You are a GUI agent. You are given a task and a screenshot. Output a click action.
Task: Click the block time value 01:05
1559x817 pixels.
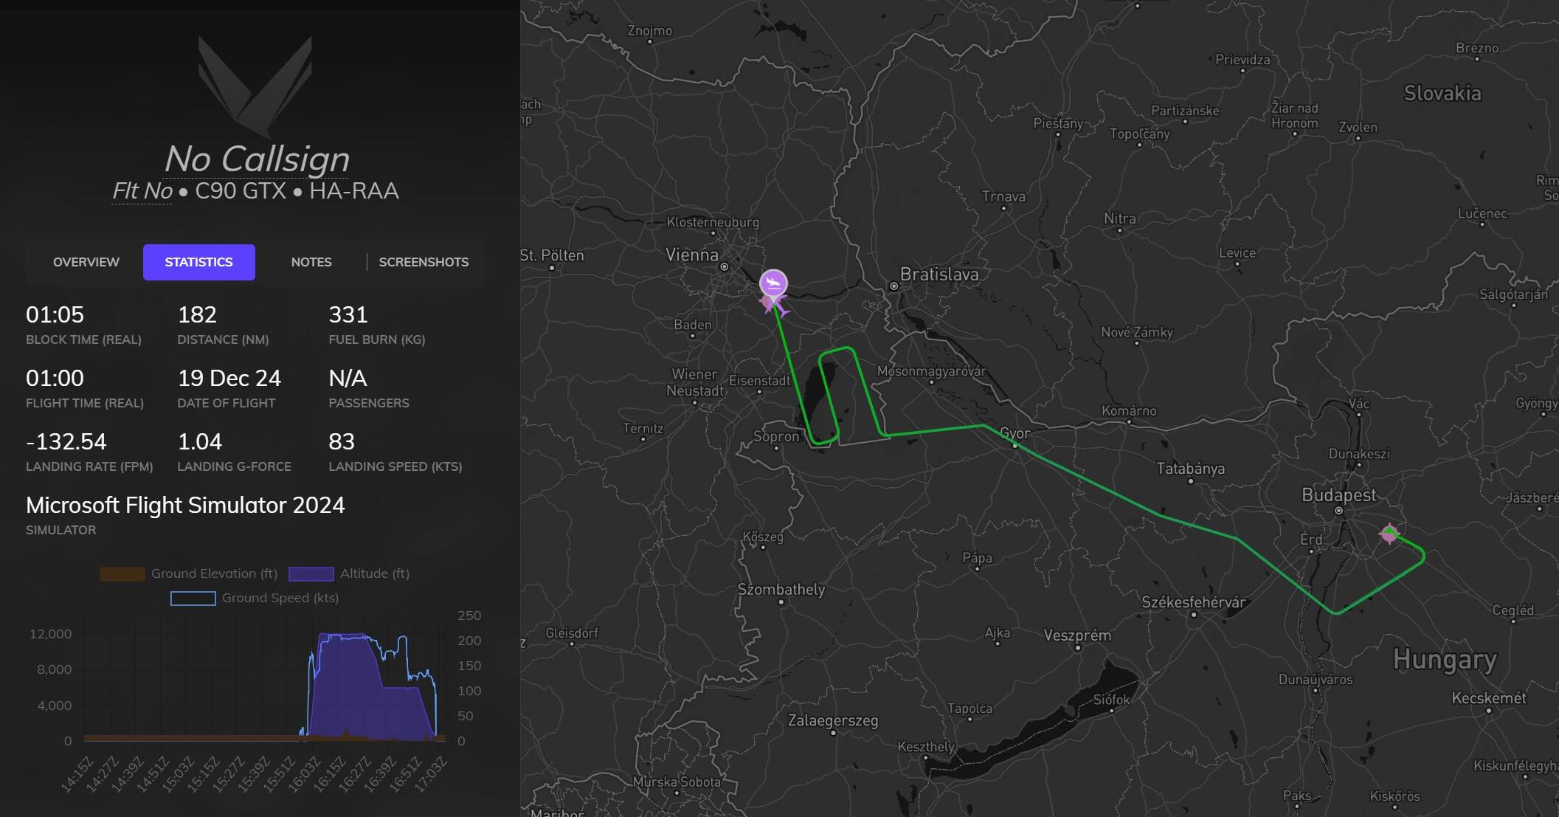click(55, 315)
